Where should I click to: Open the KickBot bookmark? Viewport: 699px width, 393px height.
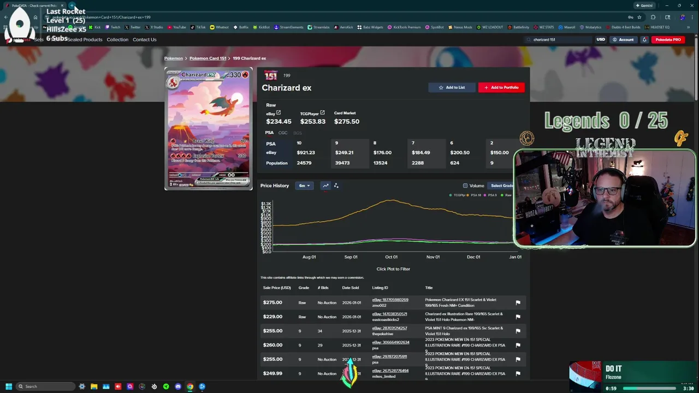262,27
